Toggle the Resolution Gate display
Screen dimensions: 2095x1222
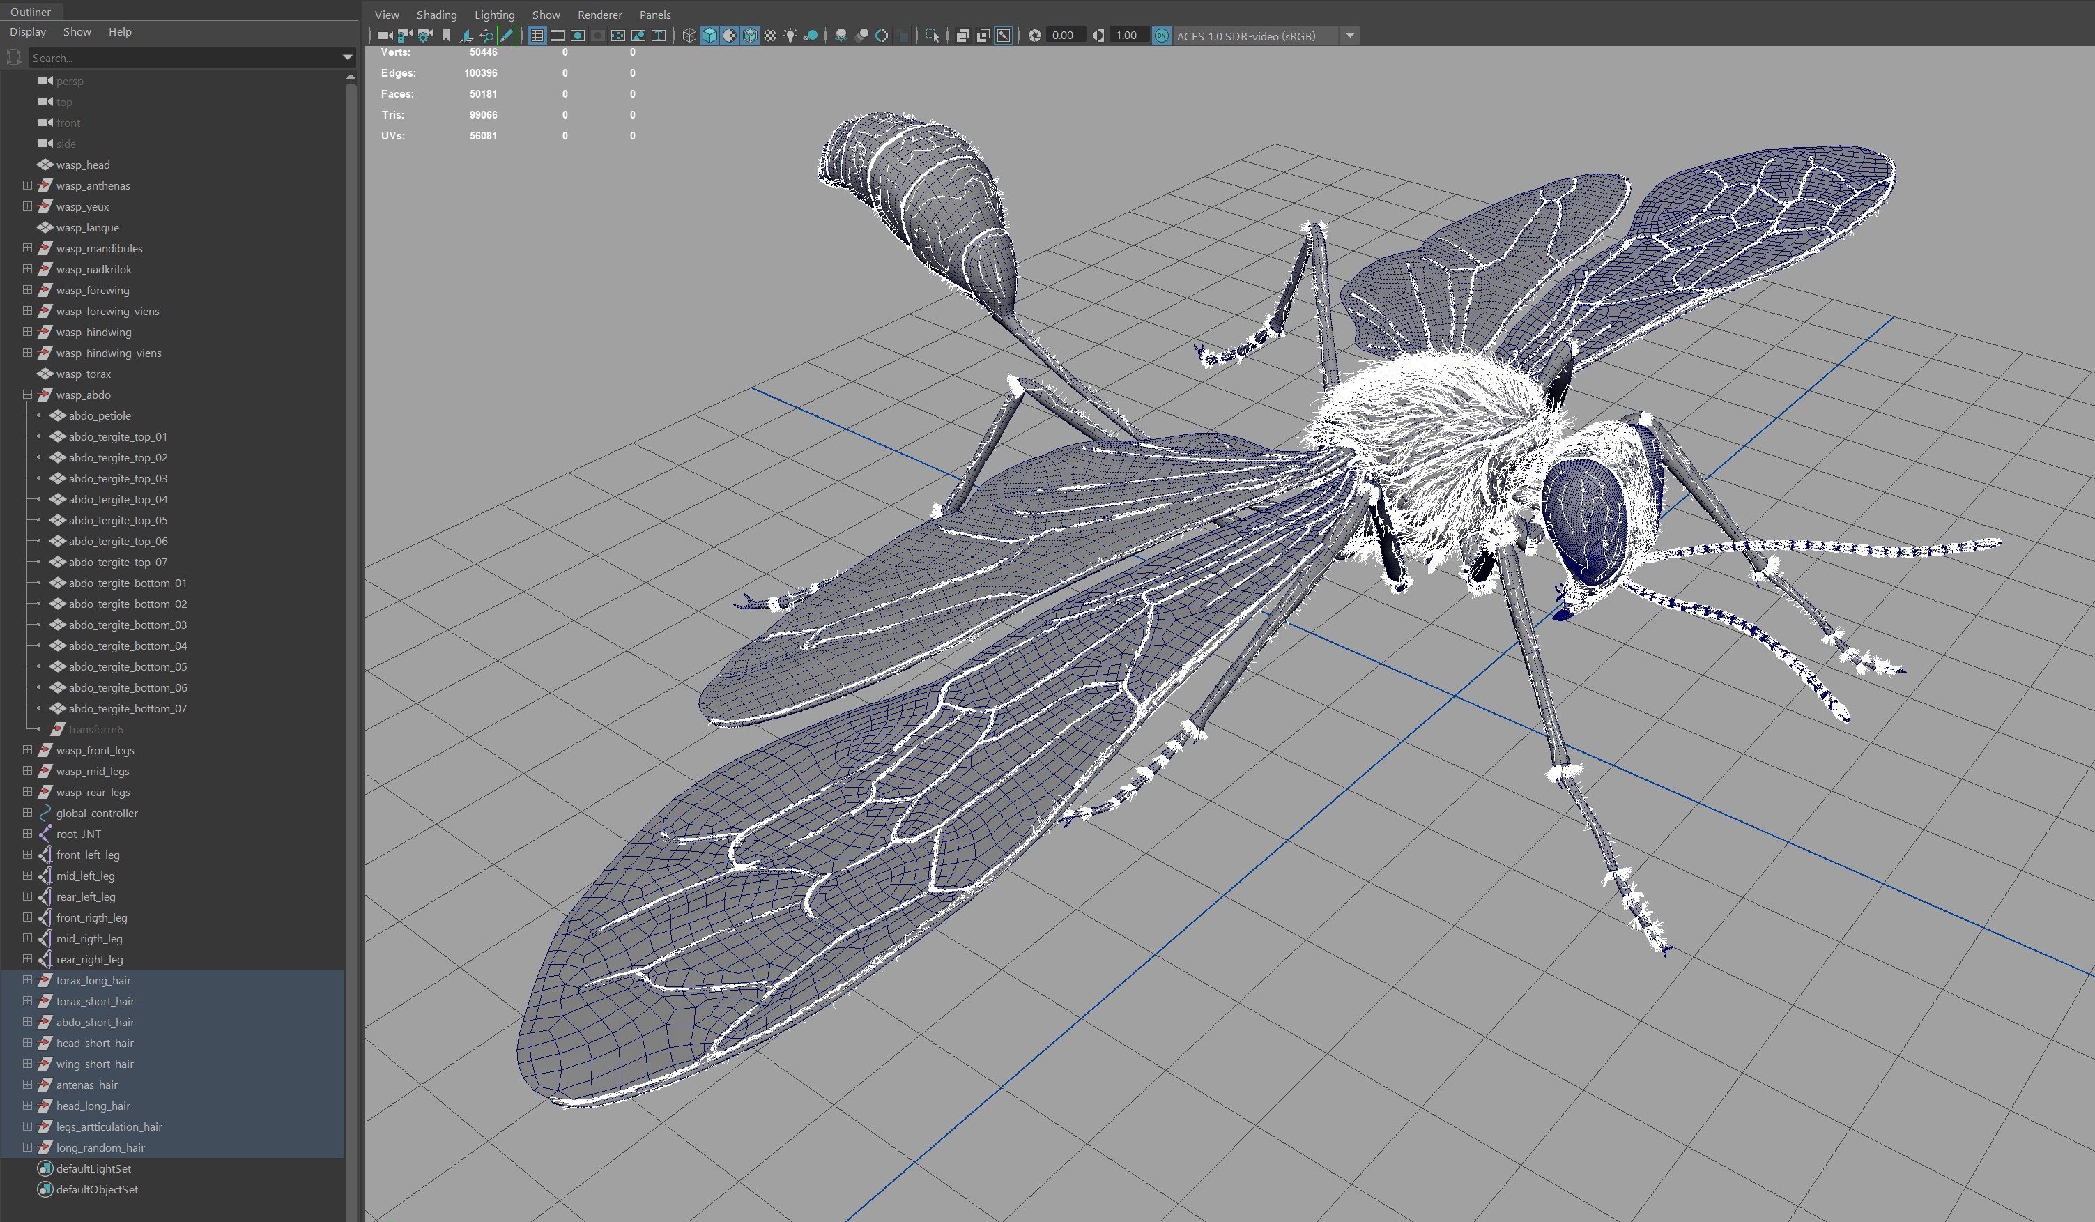click(x=578, y=36)
